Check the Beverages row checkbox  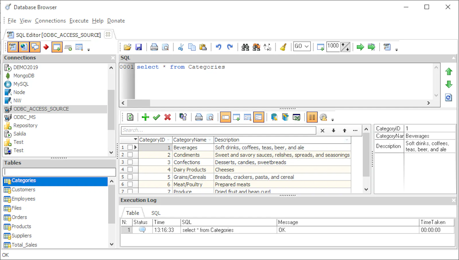(x=130, y=147)
